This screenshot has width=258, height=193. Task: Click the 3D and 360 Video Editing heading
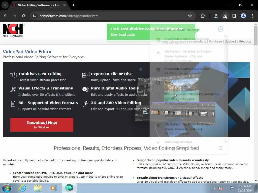(x=116, y=103)
